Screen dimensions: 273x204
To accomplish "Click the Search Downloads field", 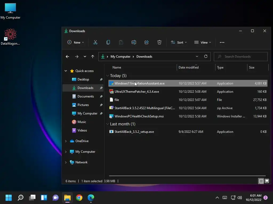I will coord(241,57).
